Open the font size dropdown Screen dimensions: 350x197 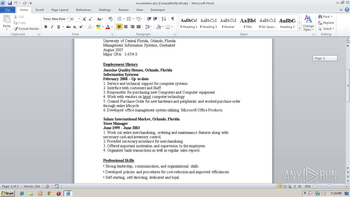pos(79,19)
